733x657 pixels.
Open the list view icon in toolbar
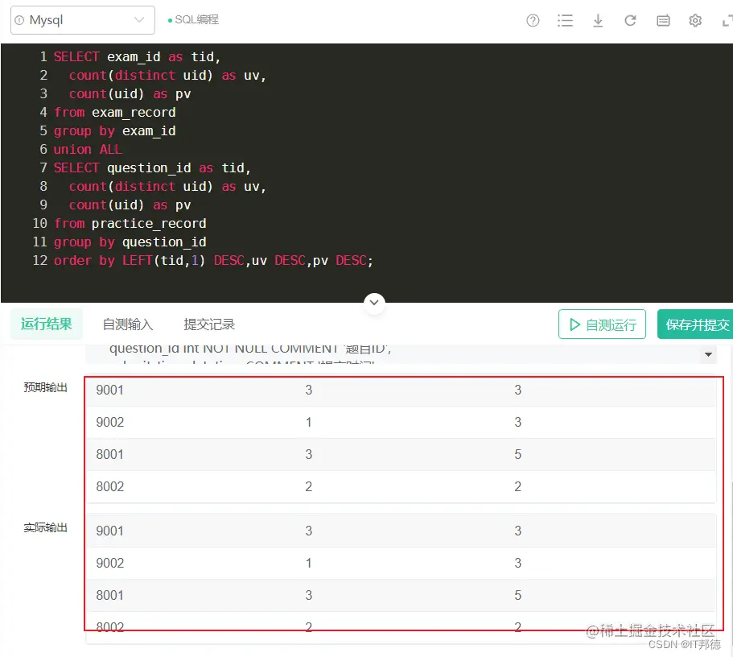(x=565, y=21)
